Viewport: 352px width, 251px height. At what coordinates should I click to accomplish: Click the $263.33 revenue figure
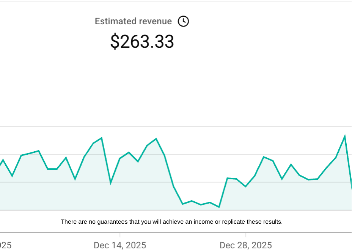pyautogui.click(x=142, y=42)
